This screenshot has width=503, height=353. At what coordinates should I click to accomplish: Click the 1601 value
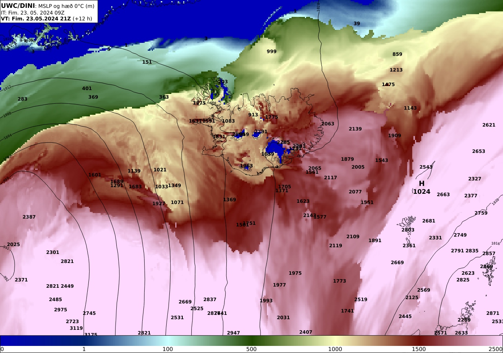(x=95, y=175)
